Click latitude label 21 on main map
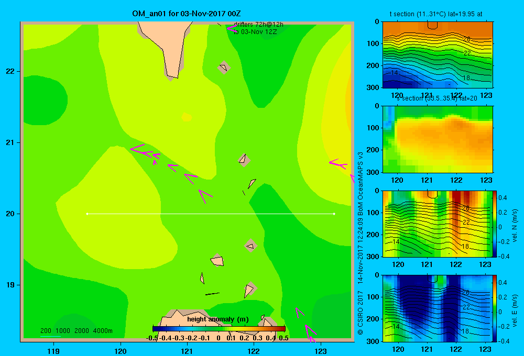This screenshot has width=524, height=356. coord(10,142)
